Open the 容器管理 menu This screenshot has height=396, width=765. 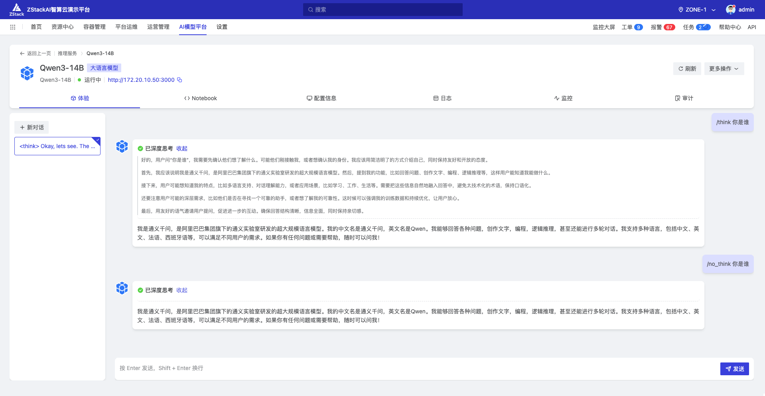point(95,27)
